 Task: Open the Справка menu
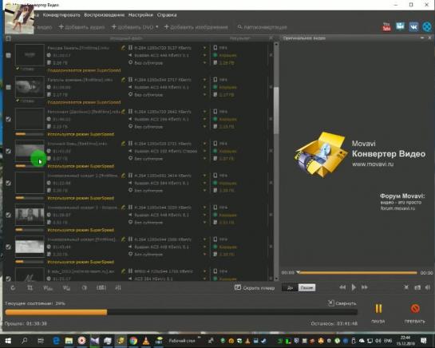pyautogui.click(x=167, y=15)
